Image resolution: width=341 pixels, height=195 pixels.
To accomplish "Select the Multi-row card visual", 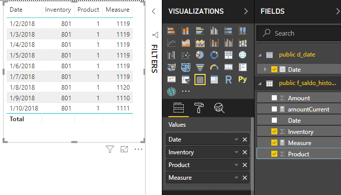I will click(242, 67).
